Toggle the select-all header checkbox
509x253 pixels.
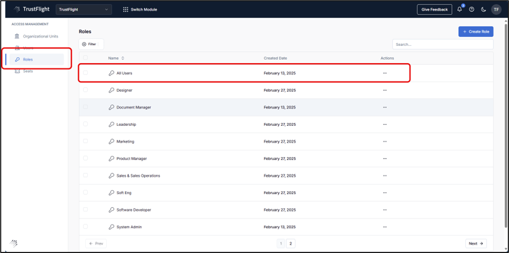85,58
